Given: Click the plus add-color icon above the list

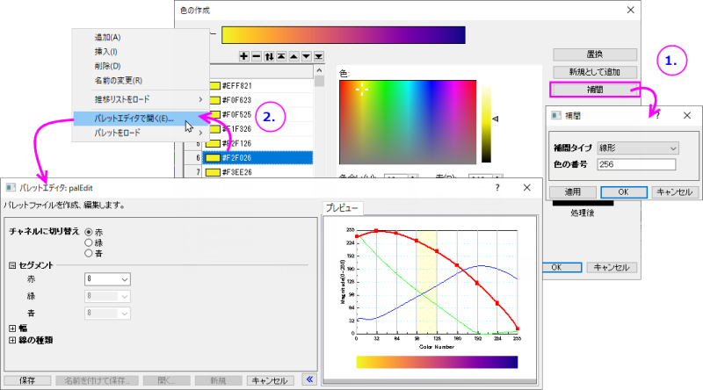Looking at the screenshot, I should pyautogui.click(x=243, y=56).
